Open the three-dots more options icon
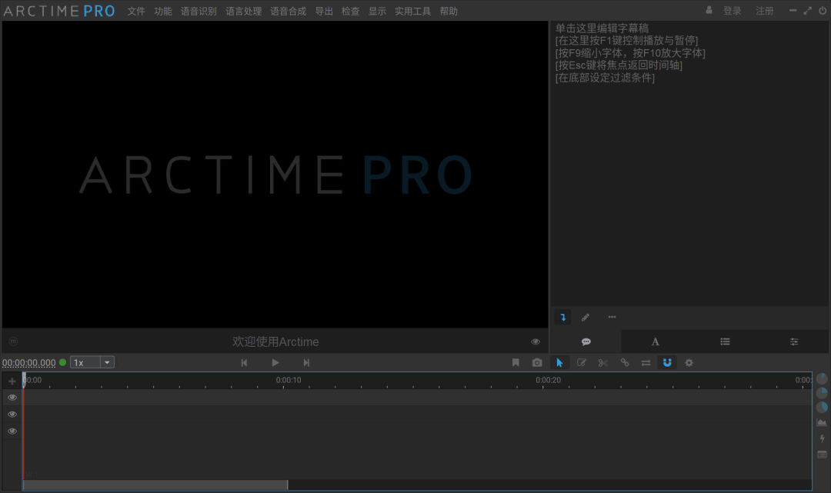 (x=612, y=317)
